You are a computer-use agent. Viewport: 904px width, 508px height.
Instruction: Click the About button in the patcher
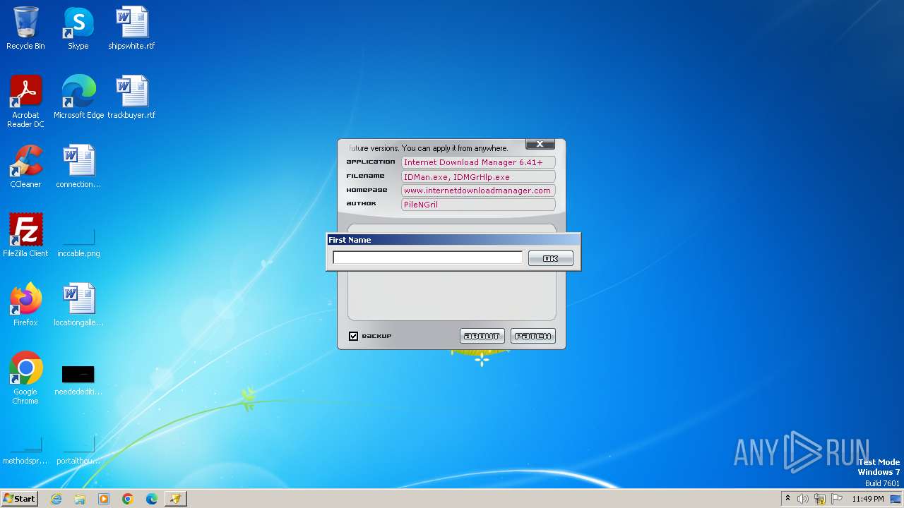[x=482, y=336]
